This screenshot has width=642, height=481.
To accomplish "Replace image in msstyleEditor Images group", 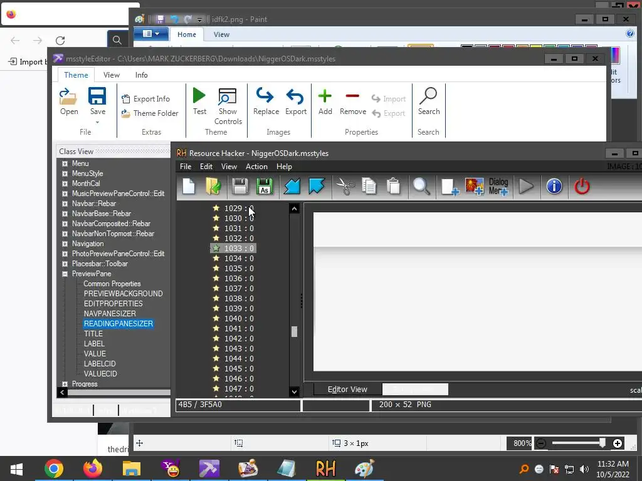I will [x=266, y=101].
